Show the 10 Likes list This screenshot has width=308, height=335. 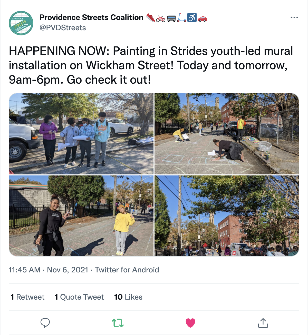click(128, 297)
